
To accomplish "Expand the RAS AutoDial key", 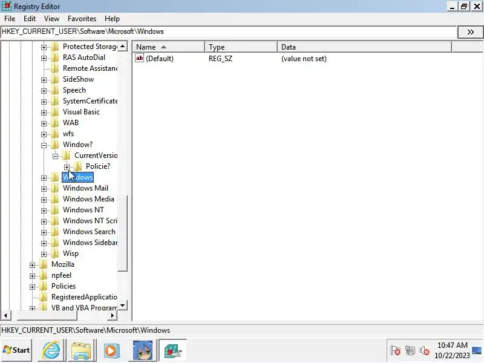I will tap(44, 58).
